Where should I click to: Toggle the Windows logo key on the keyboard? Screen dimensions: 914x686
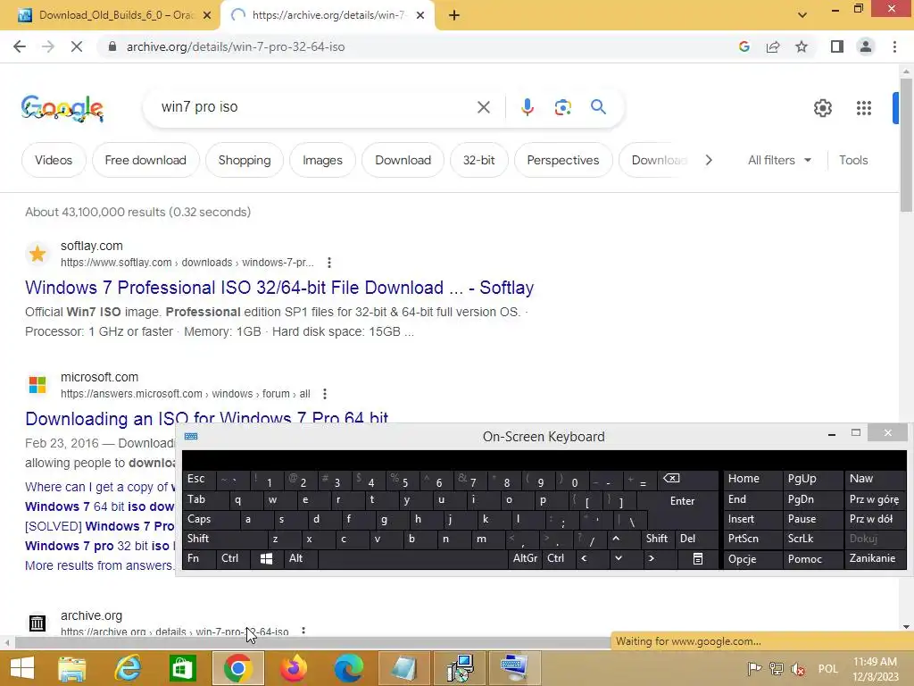[x=266, y=559]
